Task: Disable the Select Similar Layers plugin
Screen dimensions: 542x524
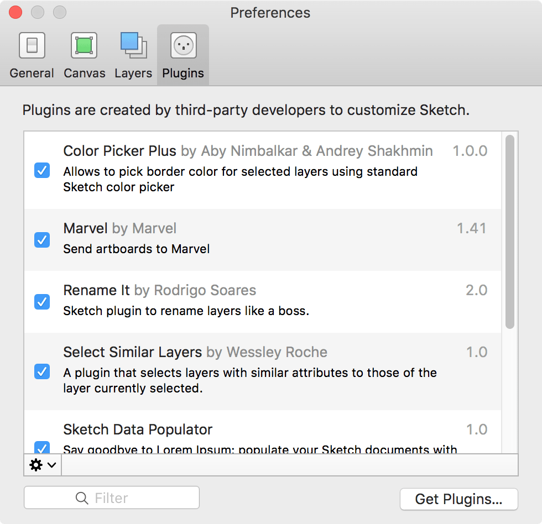Action: point(42,371)
